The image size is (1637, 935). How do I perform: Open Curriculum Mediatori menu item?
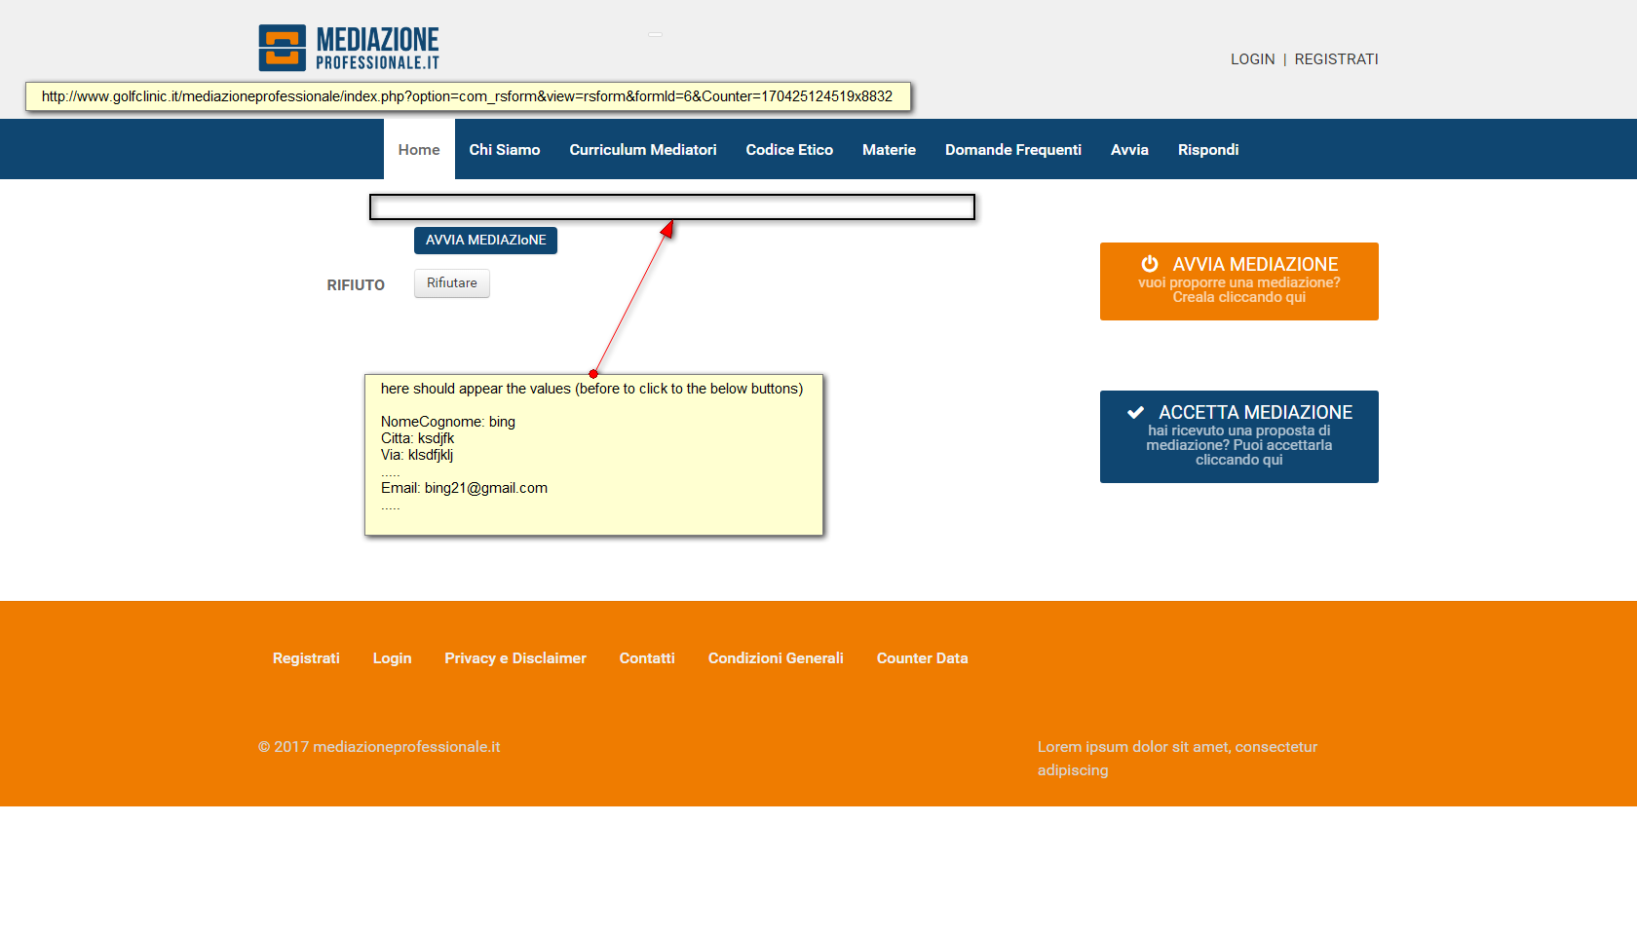point(643,149)
